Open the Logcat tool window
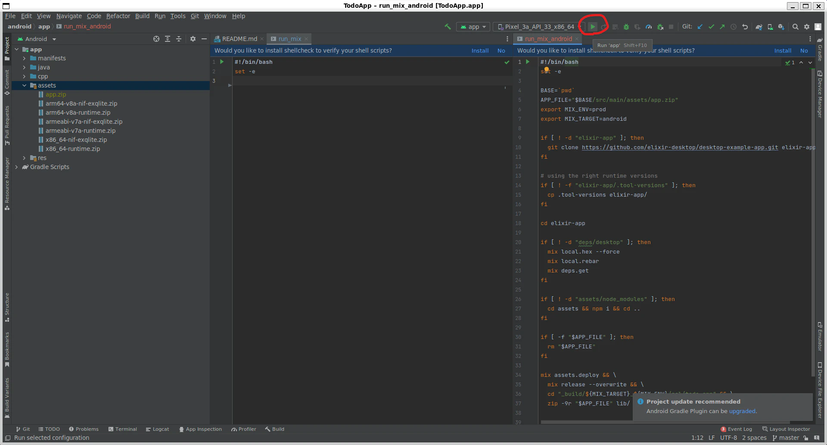Image resolution: width=827 pixels, height=445 pixels. pyautogui.click(x=157, y=429)
